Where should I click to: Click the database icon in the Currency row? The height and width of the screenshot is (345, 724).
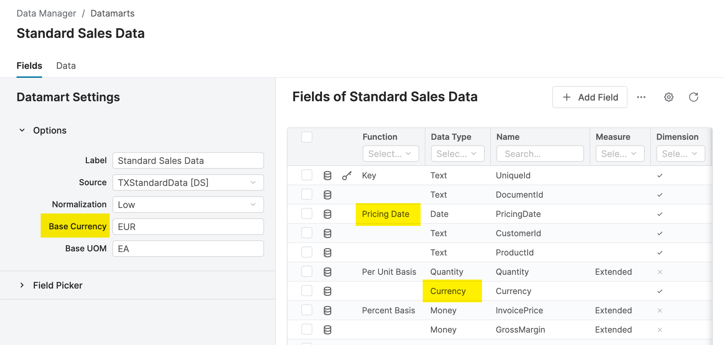click(327, 291)
